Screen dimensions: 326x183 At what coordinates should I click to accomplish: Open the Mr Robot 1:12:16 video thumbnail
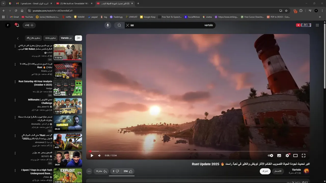68,52
